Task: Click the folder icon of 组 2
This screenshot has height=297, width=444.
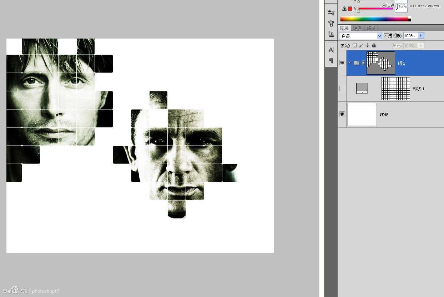Action: pos(357,63)
